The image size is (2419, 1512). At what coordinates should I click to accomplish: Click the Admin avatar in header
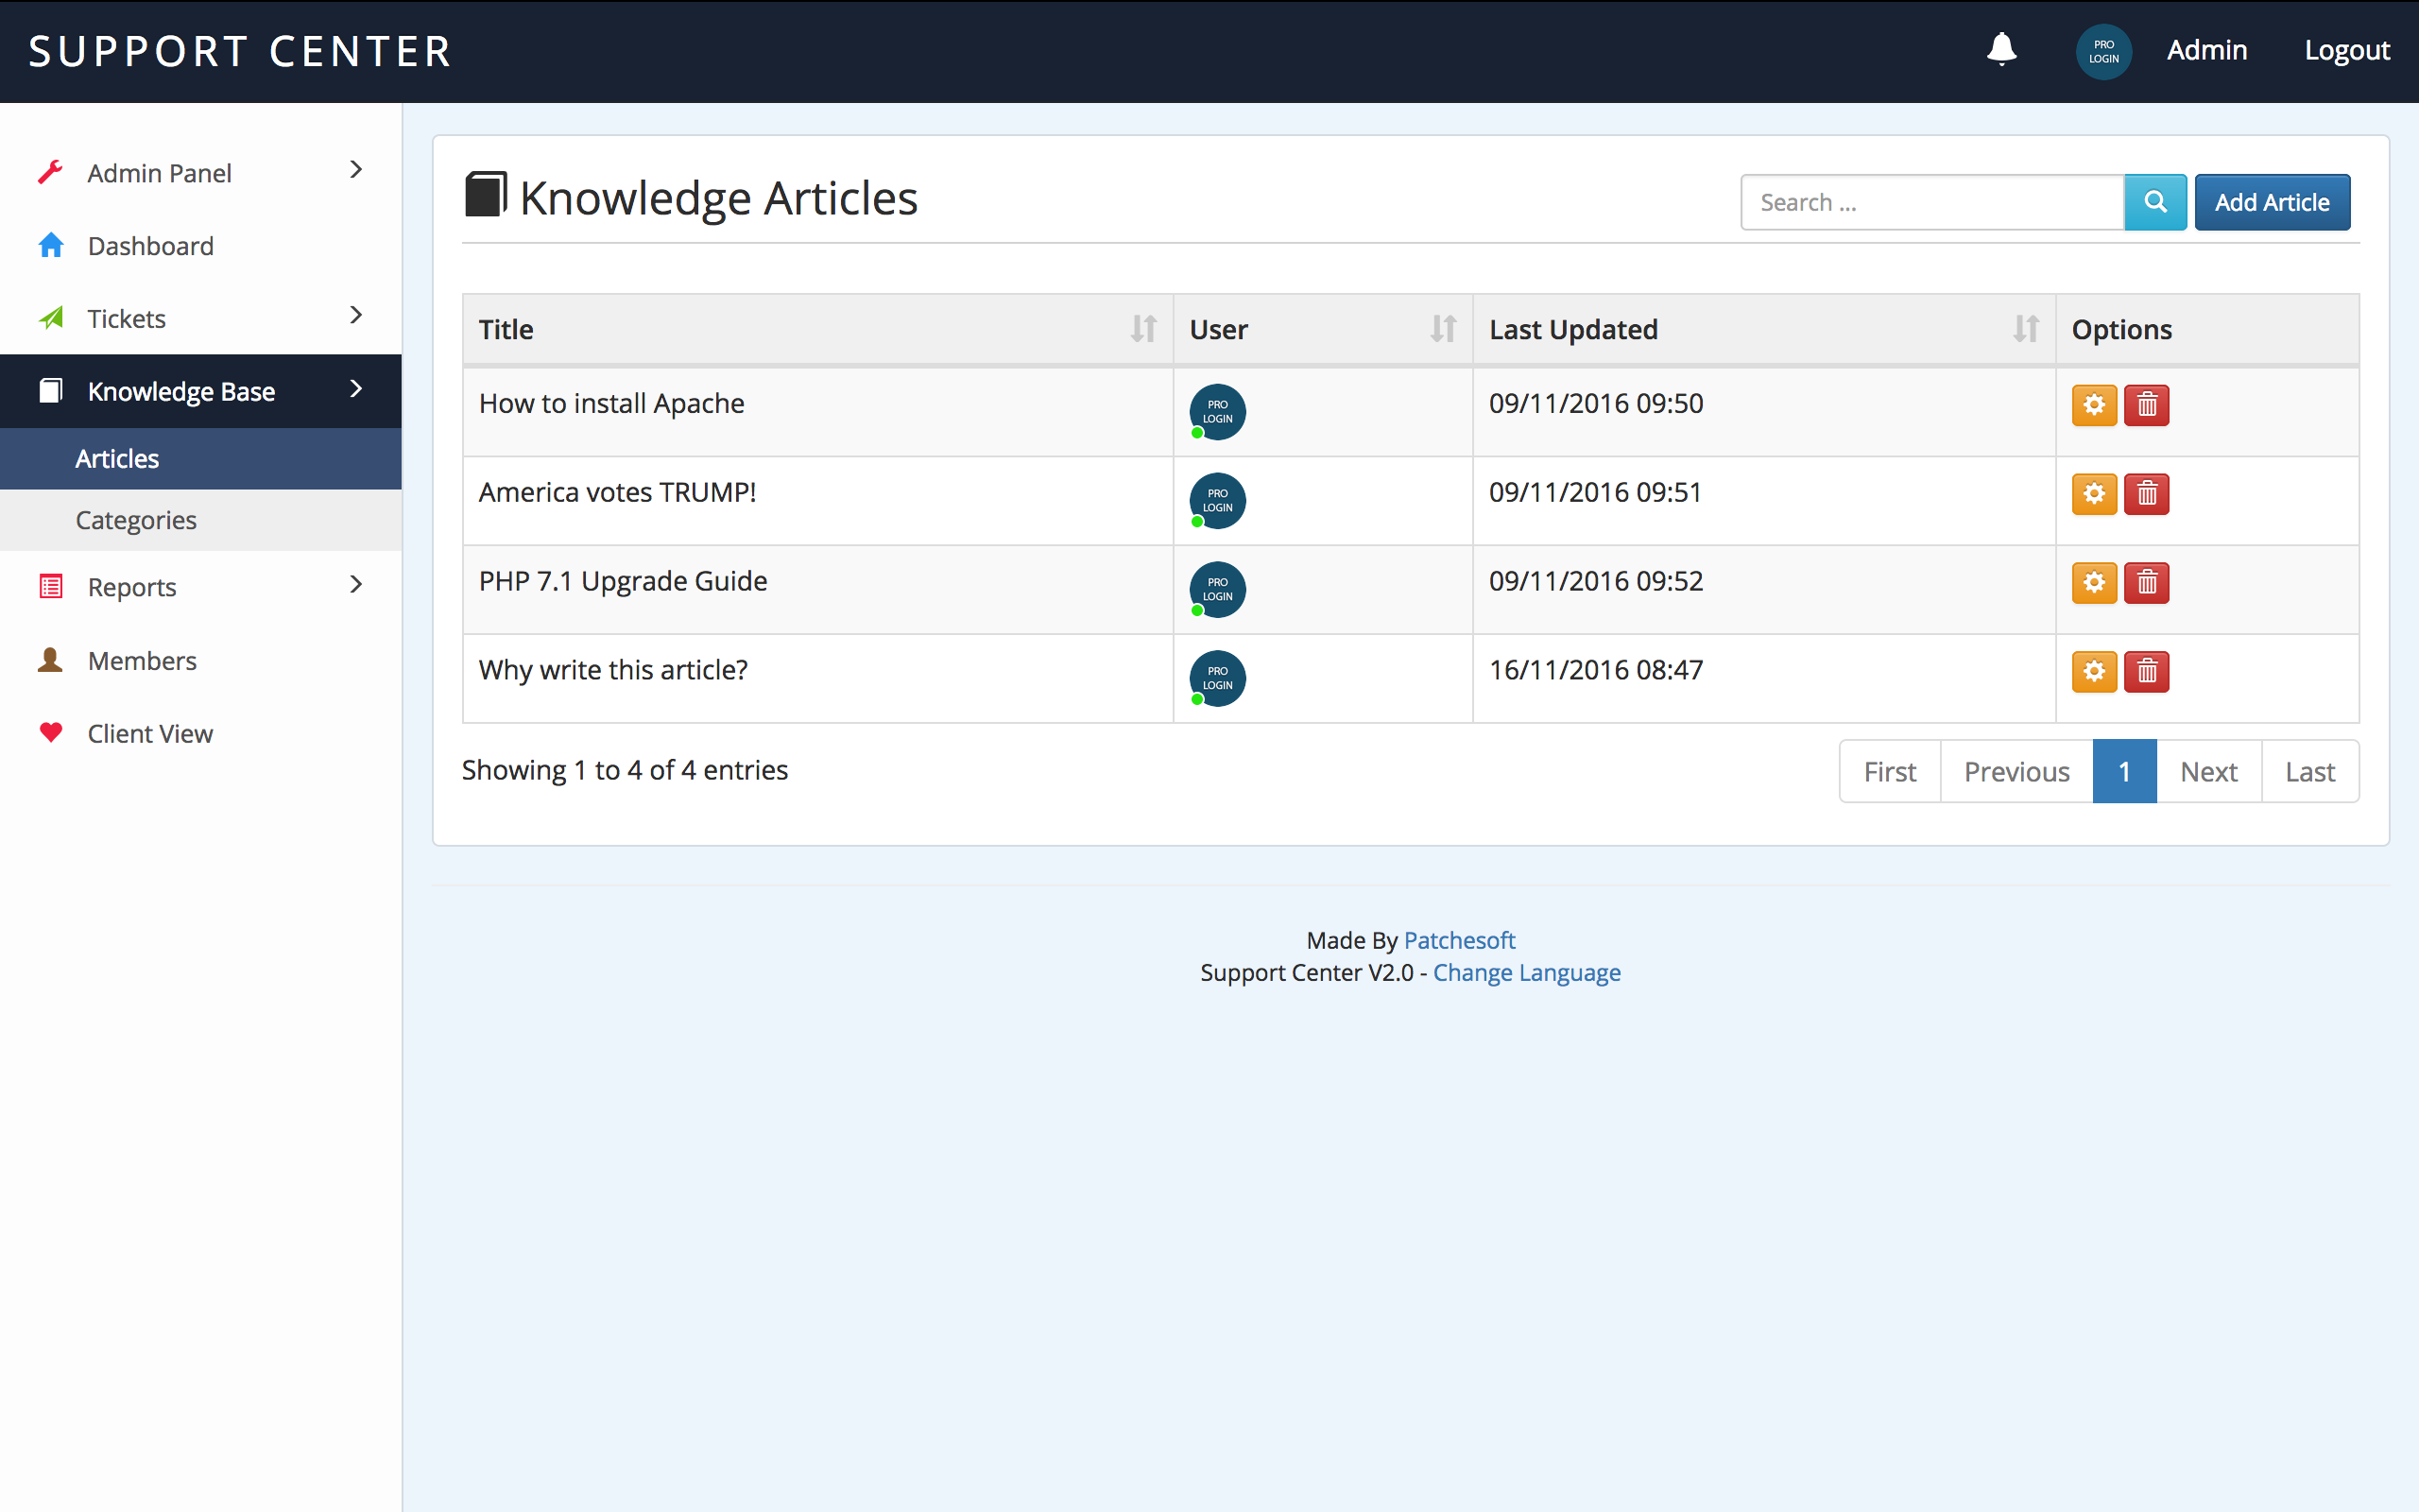point(2103,51)
